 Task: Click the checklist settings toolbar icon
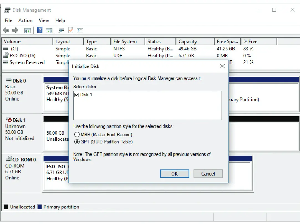(80, 30)
